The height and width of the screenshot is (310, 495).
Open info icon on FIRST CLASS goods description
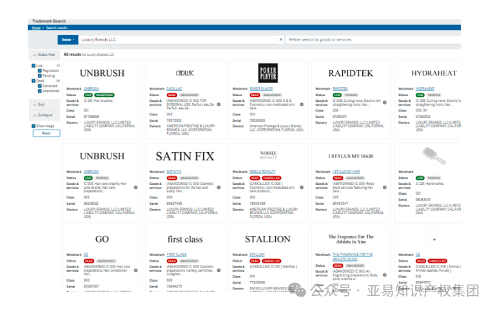(x=218, y=271)
